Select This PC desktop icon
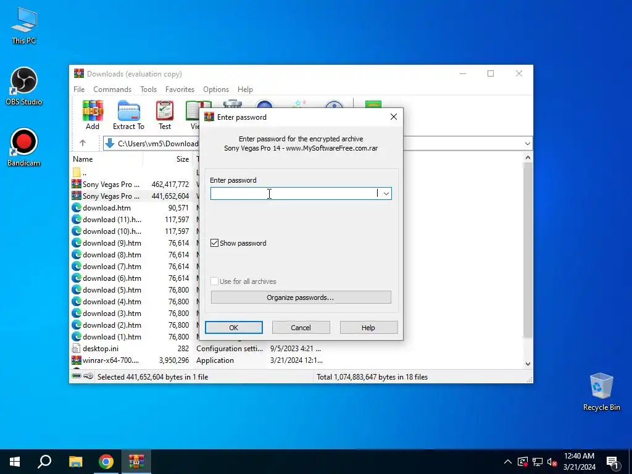The width and height of the screenshot is (632, 474). point(24,26)
